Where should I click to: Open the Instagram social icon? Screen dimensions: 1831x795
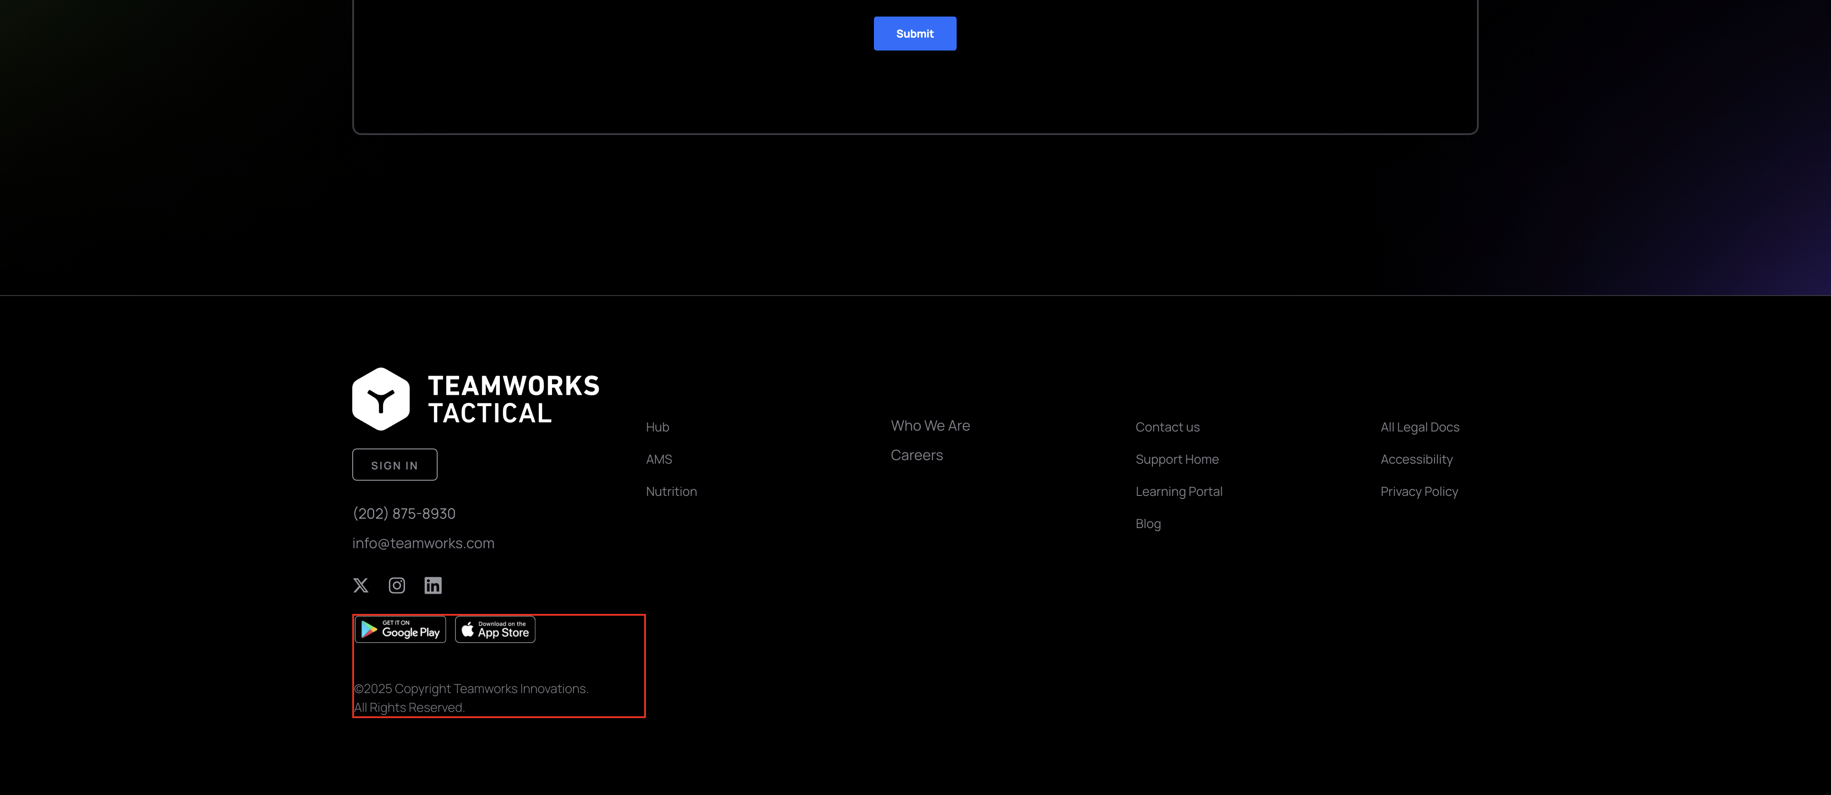click(x=397, y=585)
